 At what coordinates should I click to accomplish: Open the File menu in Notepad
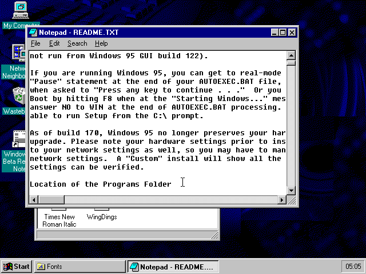(35, 43)
